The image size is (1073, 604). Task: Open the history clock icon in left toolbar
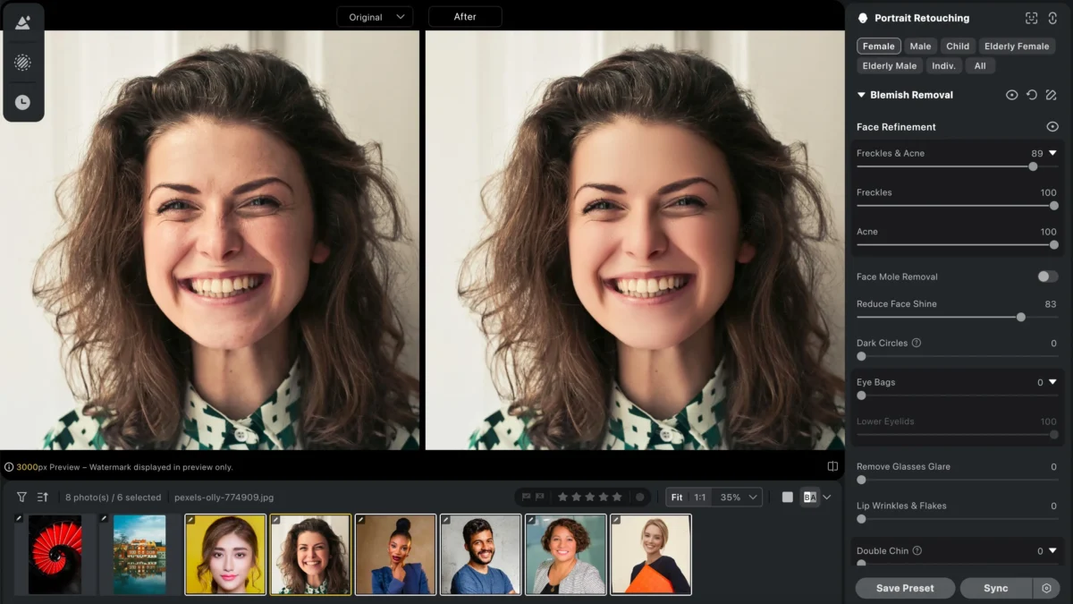22,102
